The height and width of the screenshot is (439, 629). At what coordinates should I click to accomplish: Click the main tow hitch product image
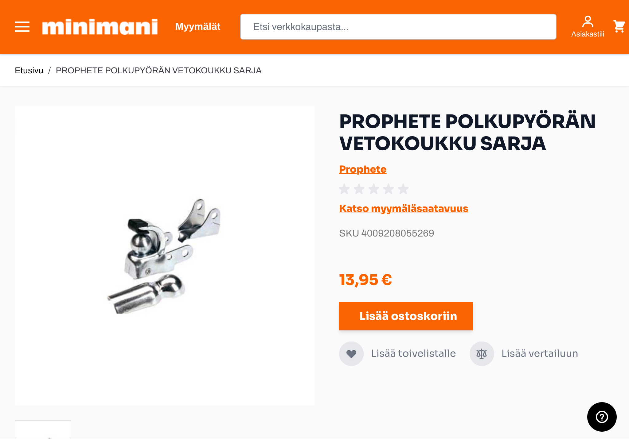click(165, 256)
